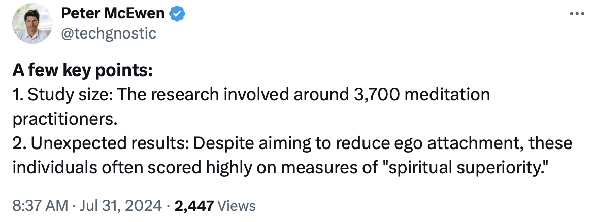
Task: Click the blue verified badge
Action: click(176, 14)
